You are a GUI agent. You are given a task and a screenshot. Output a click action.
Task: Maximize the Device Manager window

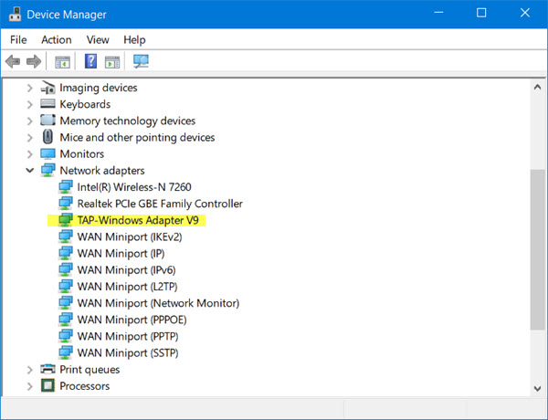point(481,13)
